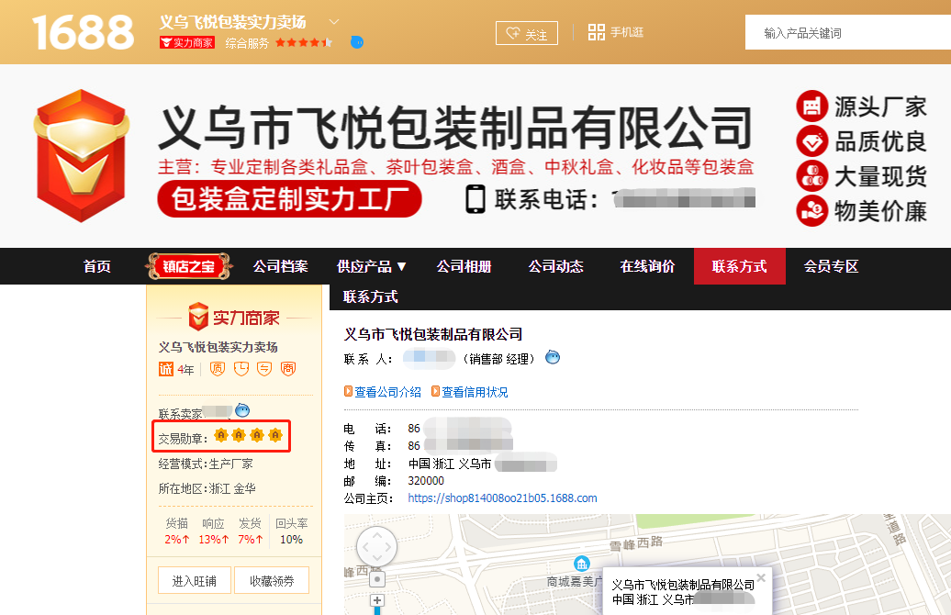951x615 pixels.
Task: Open the 公司相册 tab
Action: pyautogui.click(x=464, y=266)
